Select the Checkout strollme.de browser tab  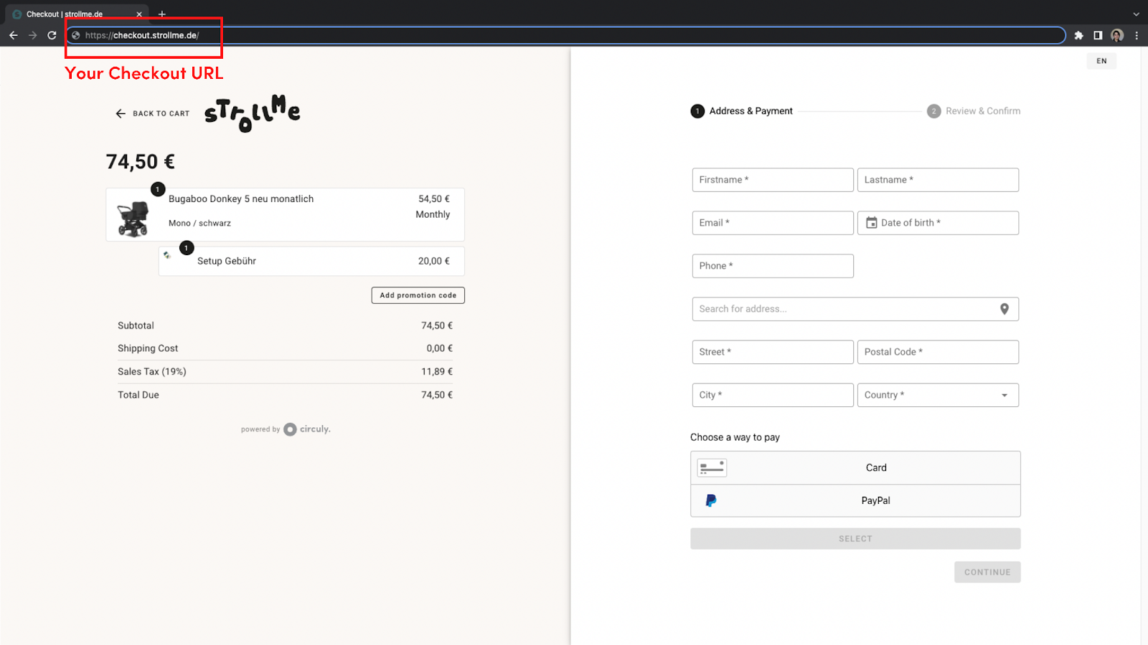77,14
